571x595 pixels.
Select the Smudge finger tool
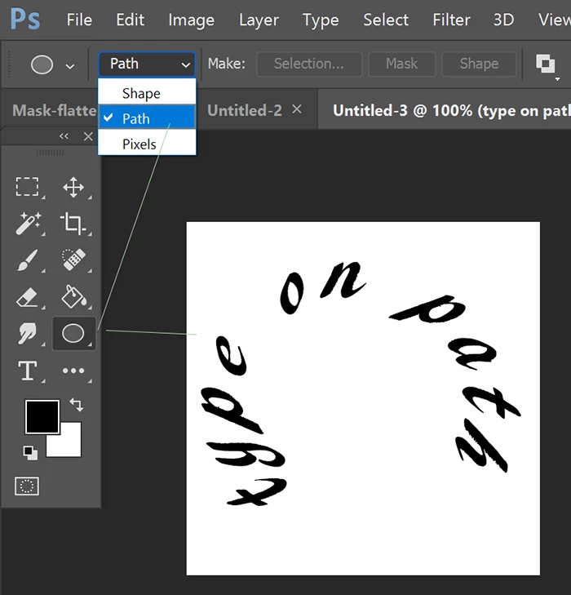click(x=27, y=333)
